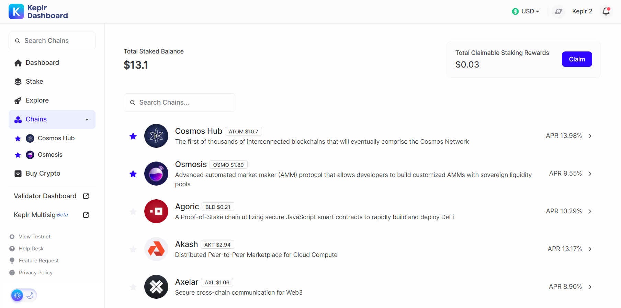
Task: Click the View Testnet circle icon
Action: click(x=12, y=237)
